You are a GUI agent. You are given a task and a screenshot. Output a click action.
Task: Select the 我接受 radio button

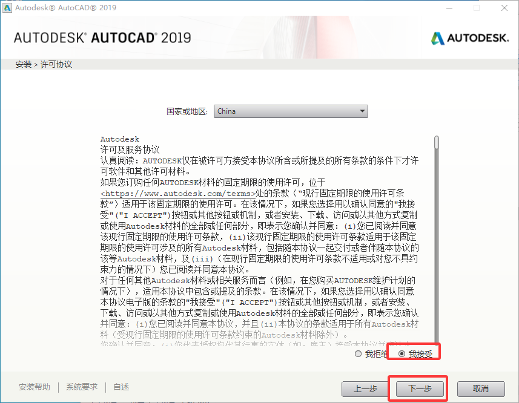(x=402, y=354)
